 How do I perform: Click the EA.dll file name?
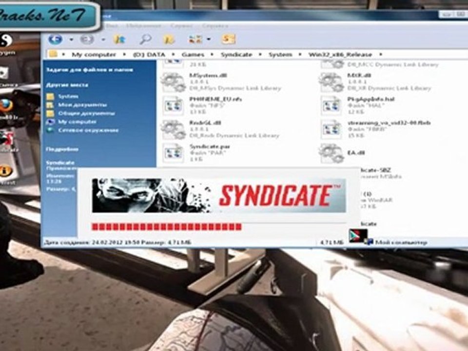pos(356,153)
